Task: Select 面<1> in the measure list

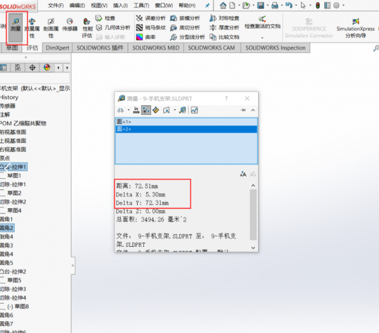Action: pos(186,122)
